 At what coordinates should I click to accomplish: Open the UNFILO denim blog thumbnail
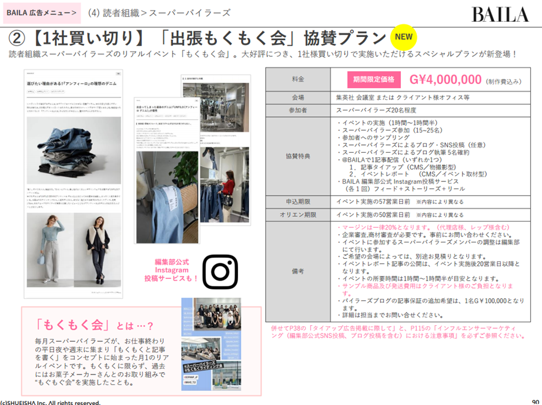click(x=168, y=171)
